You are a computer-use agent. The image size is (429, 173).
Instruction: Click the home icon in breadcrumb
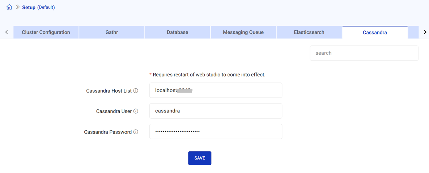[x=9, y=7]
